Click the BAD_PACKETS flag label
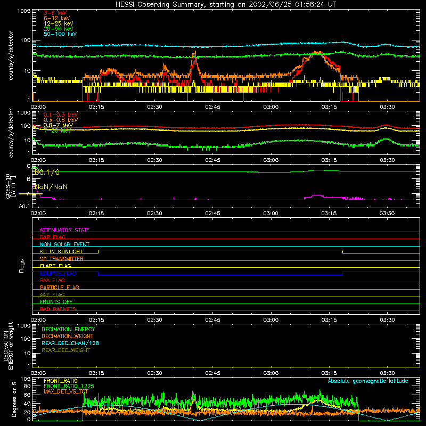Viewport: 426px width, 426px height. point(58,309)
